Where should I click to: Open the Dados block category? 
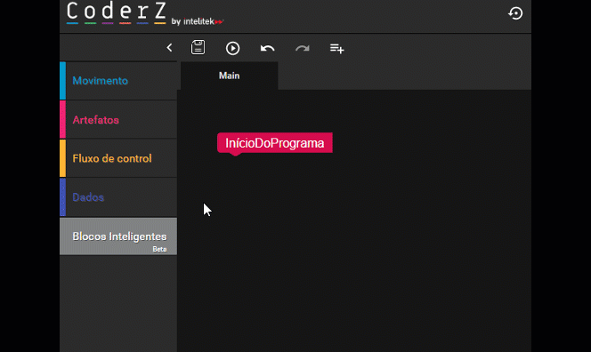click(118, 197)
